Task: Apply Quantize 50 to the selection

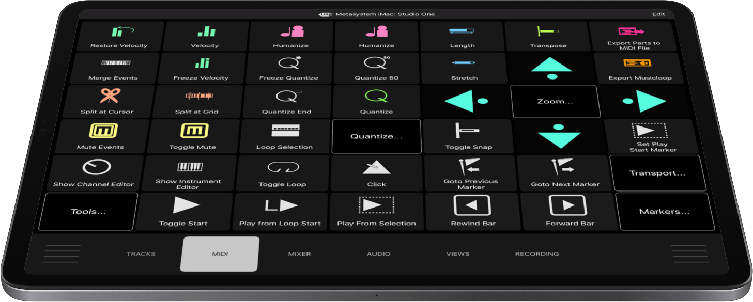Action: coord(377,68)
